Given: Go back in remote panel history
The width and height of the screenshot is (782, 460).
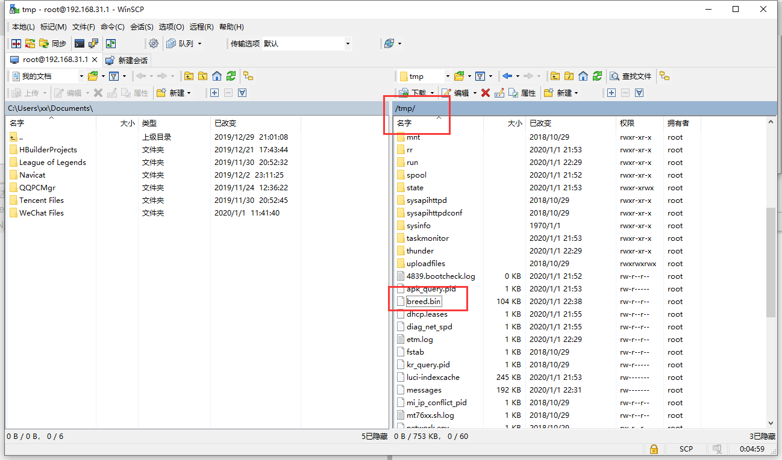Looking at the screenshot, I should 507,76.
